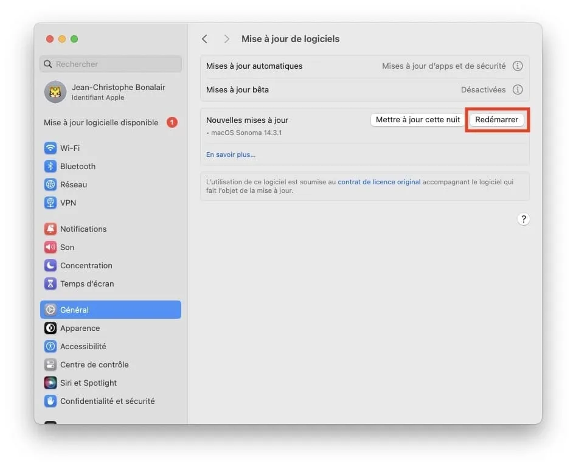Click the user avatar picture

point(55,92)
